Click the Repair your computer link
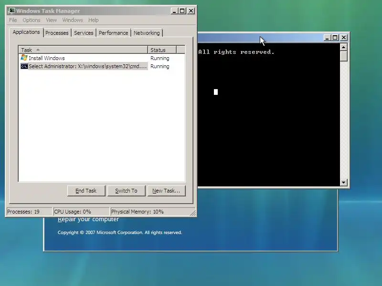 point(88,219)
